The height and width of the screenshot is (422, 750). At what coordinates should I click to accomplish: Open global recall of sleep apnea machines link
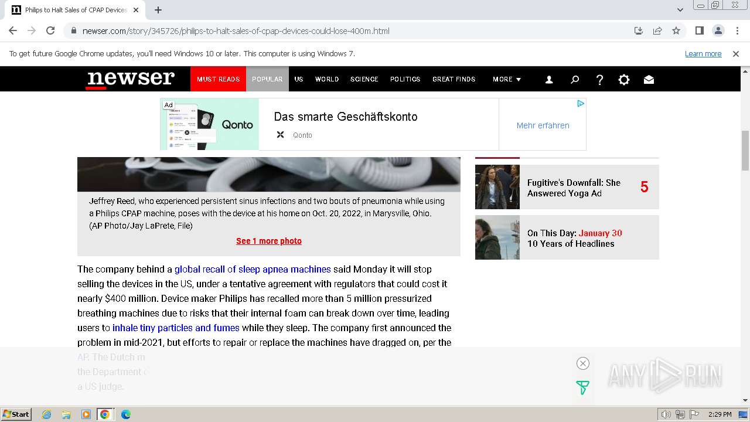pos(253,270)
